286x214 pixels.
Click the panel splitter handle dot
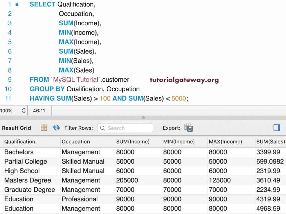pyautogui.click(x=143, y=118)
